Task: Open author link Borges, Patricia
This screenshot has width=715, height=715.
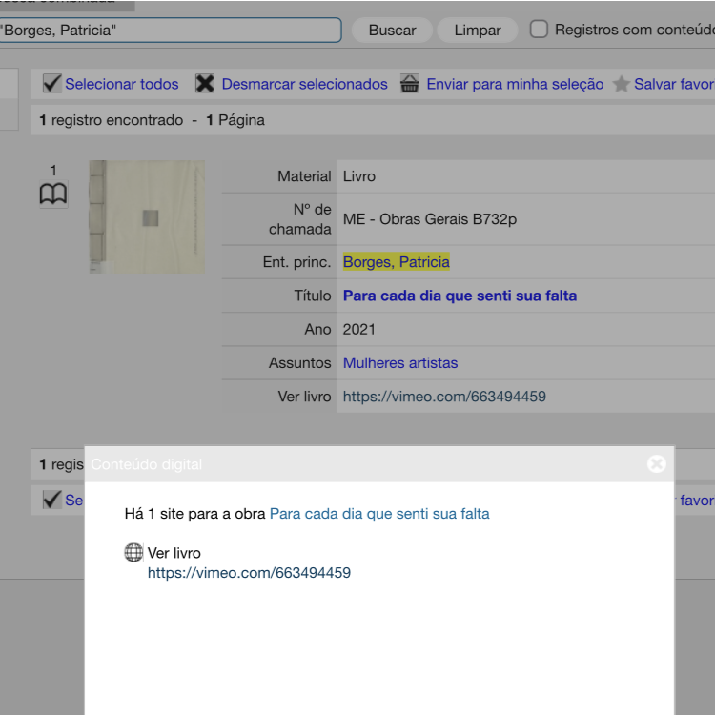Action: coord(397,262)
